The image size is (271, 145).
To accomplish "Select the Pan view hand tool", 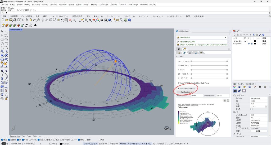I will click(38, 20).
